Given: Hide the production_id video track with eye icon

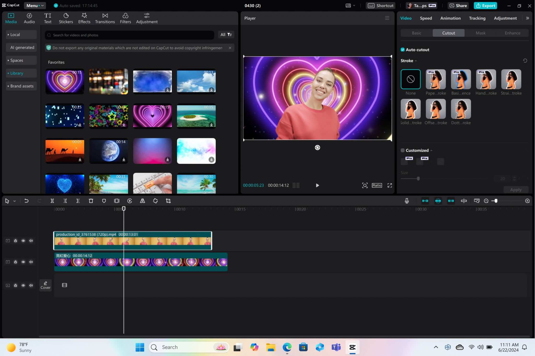Looking at the screenshot, I should coord(23,241).
